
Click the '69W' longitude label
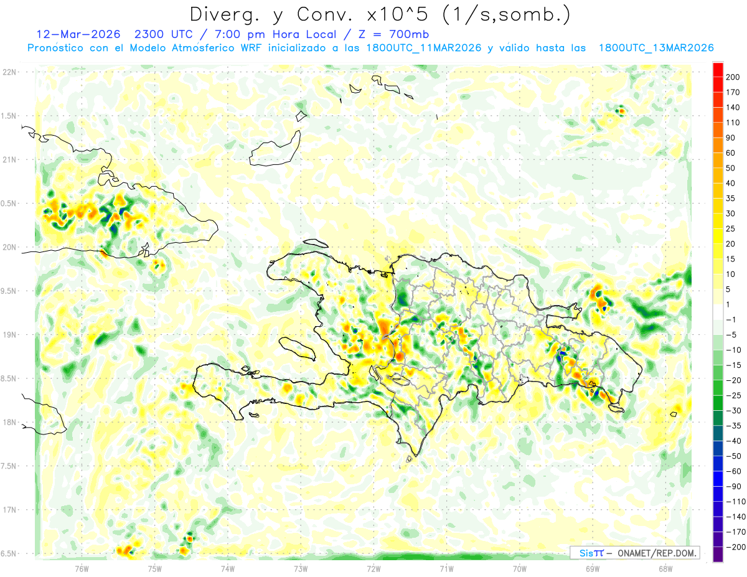coord(592,570)
